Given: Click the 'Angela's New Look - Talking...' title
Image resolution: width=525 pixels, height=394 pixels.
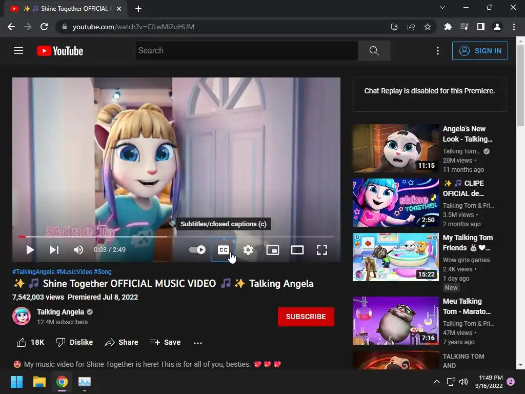Looking at the screenshot, I should (x=468, y=134).
